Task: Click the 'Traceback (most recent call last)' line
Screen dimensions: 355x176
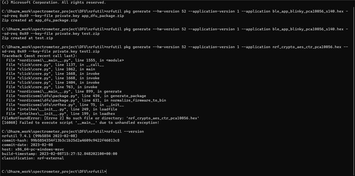Action: [40, 56]
